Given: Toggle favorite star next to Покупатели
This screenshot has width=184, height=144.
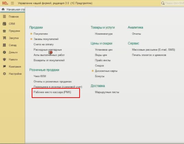Looking at the screenshot, I should click(31, 34).
